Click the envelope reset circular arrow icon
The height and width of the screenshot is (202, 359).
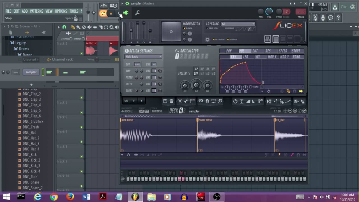coord(268,91)
